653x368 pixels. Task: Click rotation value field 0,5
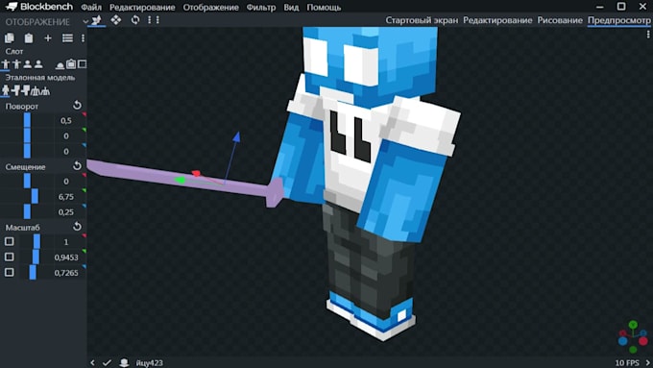pos(66,120)
